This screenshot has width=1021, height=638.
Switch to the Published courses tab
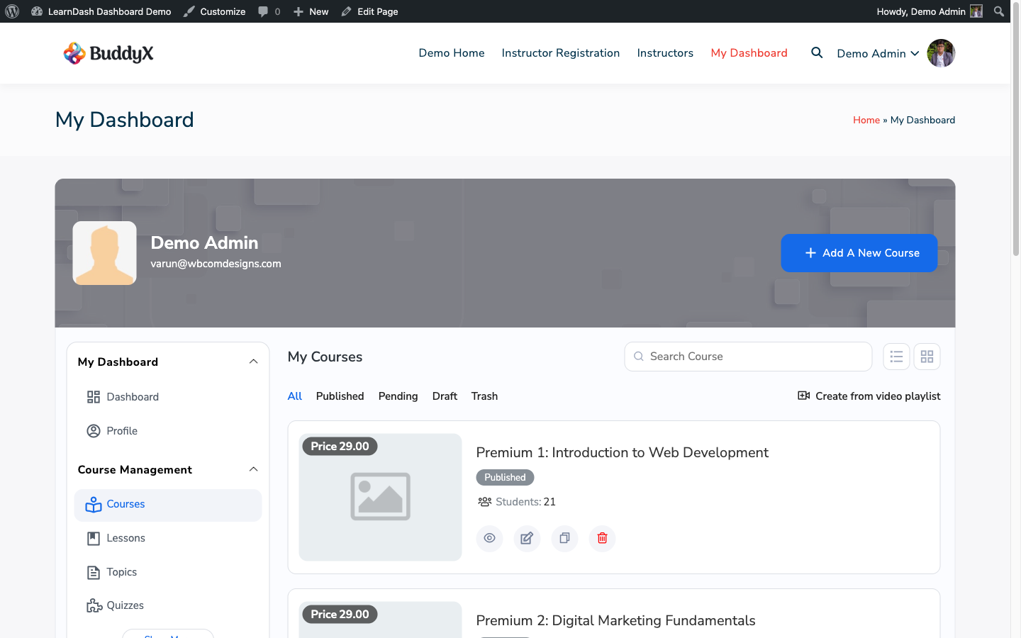click(340, 396)
